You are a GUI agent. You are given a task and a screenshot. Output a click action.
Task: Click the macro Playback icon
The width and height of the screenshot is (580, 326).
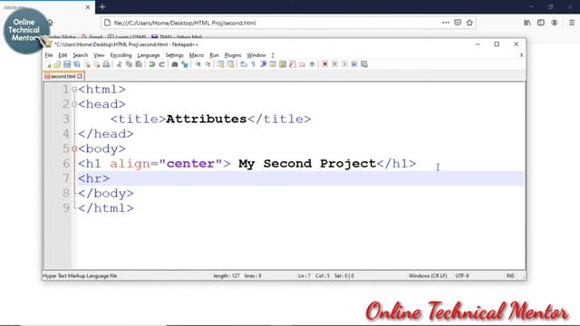pyautogui.click(x=344, y=64)
